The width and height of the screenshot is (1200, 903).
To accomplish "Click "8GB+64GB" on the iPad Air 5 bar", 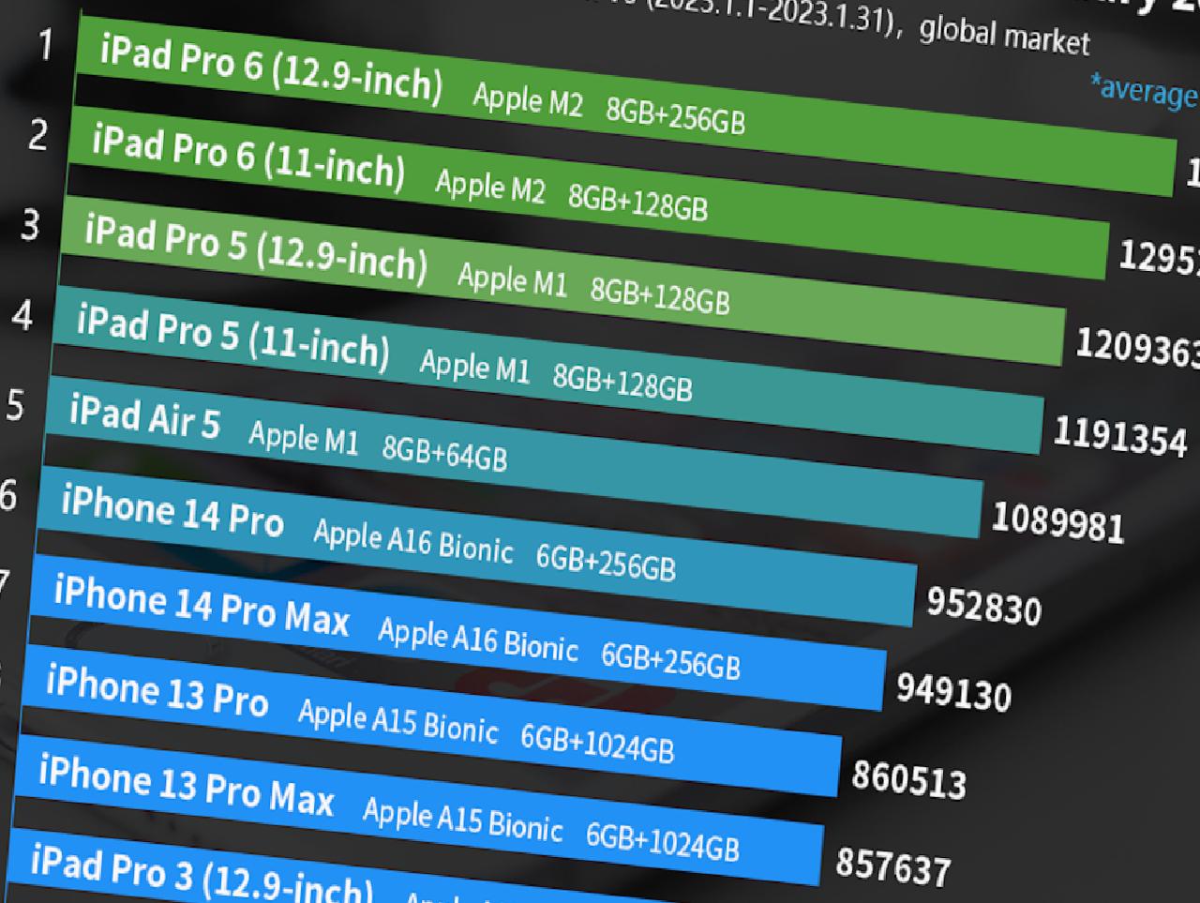I will click(444, 453).
